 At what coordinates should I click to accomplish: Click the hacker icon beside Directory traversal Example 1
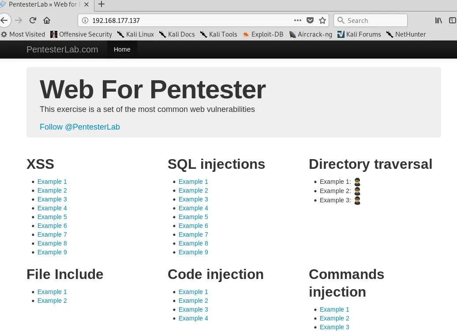pos(357,182)
